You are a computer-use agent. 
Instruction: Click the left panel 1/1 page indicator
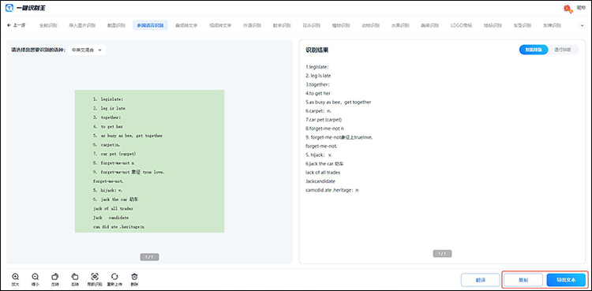pyautogui.click(x=149, y=257)
